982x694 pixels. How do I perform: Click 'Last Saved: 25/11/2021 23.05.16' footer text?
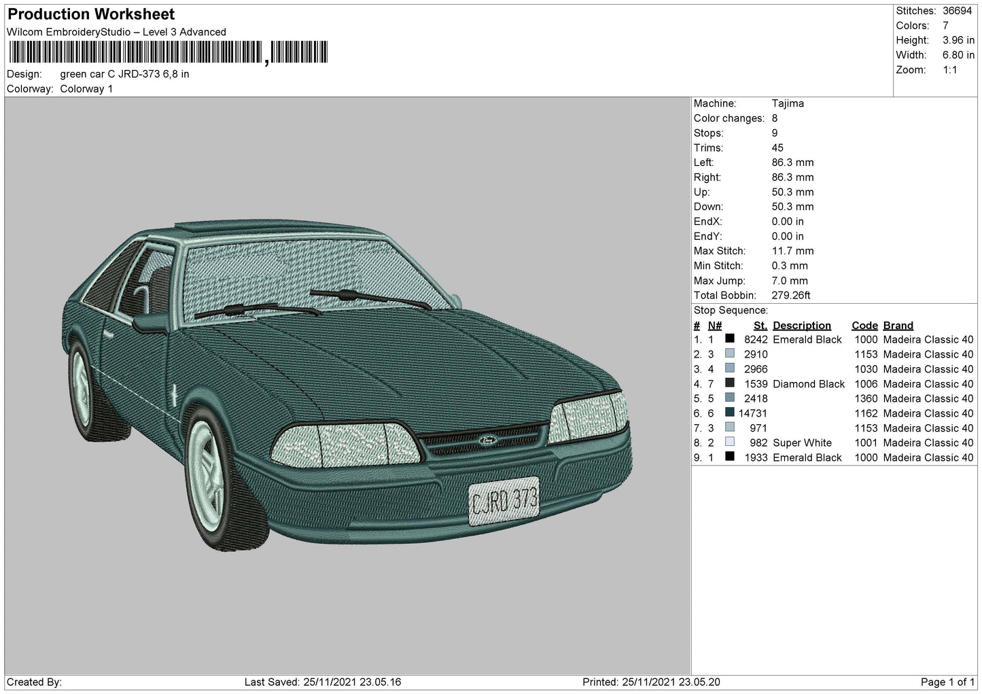click(x=323, y=682)
